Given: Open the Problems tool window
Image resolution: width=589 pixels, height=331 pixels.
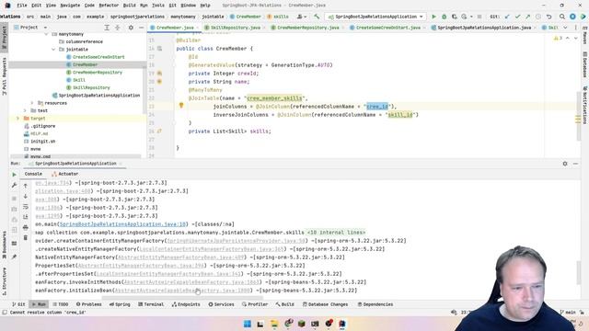Looking at the screenshot, I should pyautogui.click(x=88, y=304).
